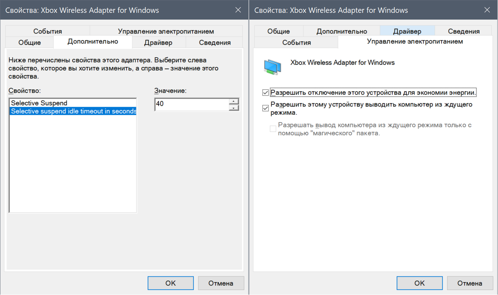The width and height of the screenshot is (498, 295).
Task: Open the "События" tab in the right window
Action: point(297,43)
